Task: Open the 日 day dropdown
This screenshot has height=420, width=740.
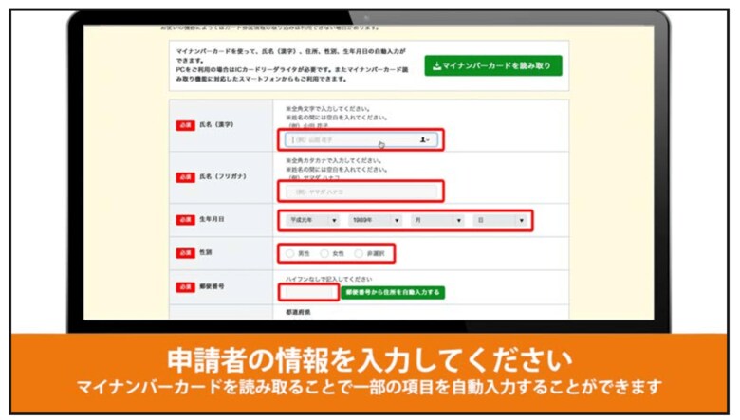Action: click(500, 220)
